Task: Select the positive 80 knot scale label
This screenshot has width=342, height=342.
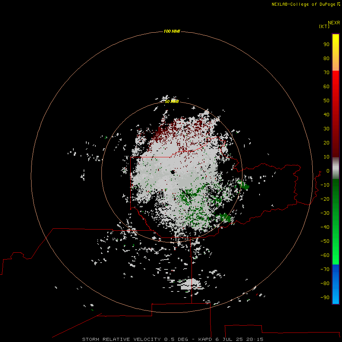Action: pyautogui.click(x=326, y=58)
